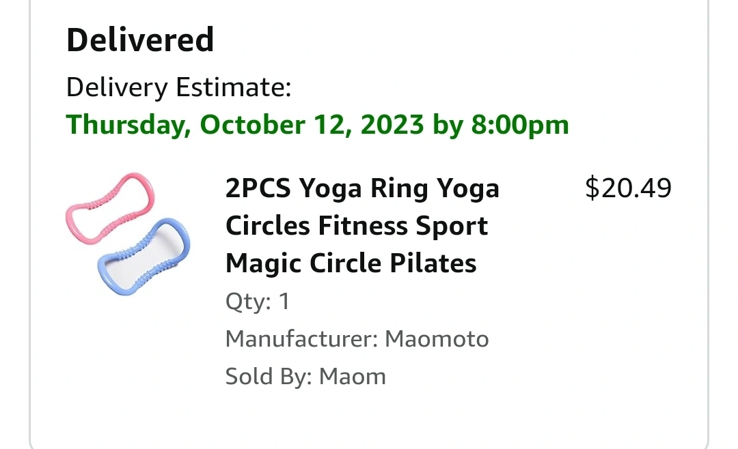Click the word Estimate in delivery label

click(x=234, y=87)
